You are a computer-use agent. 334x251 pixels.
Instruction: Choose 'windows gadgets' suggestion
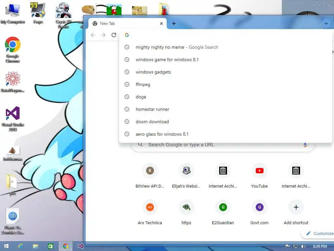pyautogui.click(x=226, y=72)
